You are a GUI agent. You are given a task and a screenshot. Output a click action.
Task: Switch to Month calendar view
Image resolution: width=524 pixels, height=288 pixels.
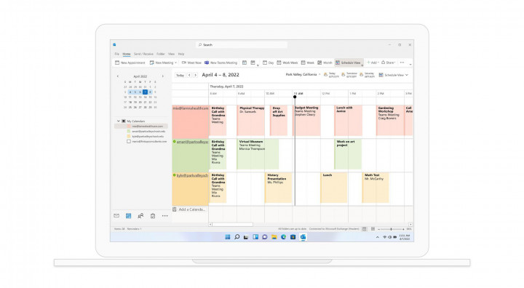click(325, 63)
